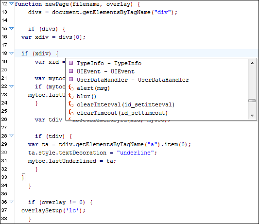
Task: Select clearTimeout(id_settimeout) completion entry
Action: point(122,113)
